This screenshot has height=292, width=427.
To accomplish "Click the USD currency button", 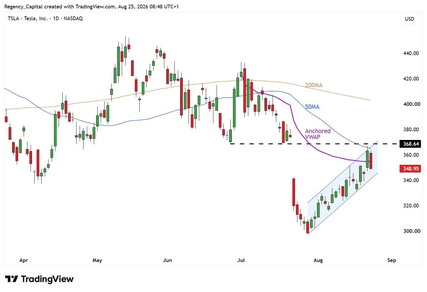I will pyautogui.click(x=411, y=19).
